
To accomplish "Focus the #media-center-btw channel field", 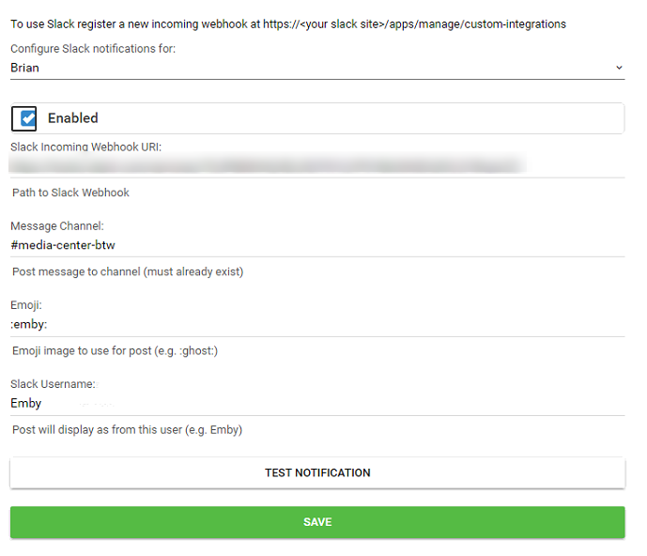I will [x=317, y=245].
